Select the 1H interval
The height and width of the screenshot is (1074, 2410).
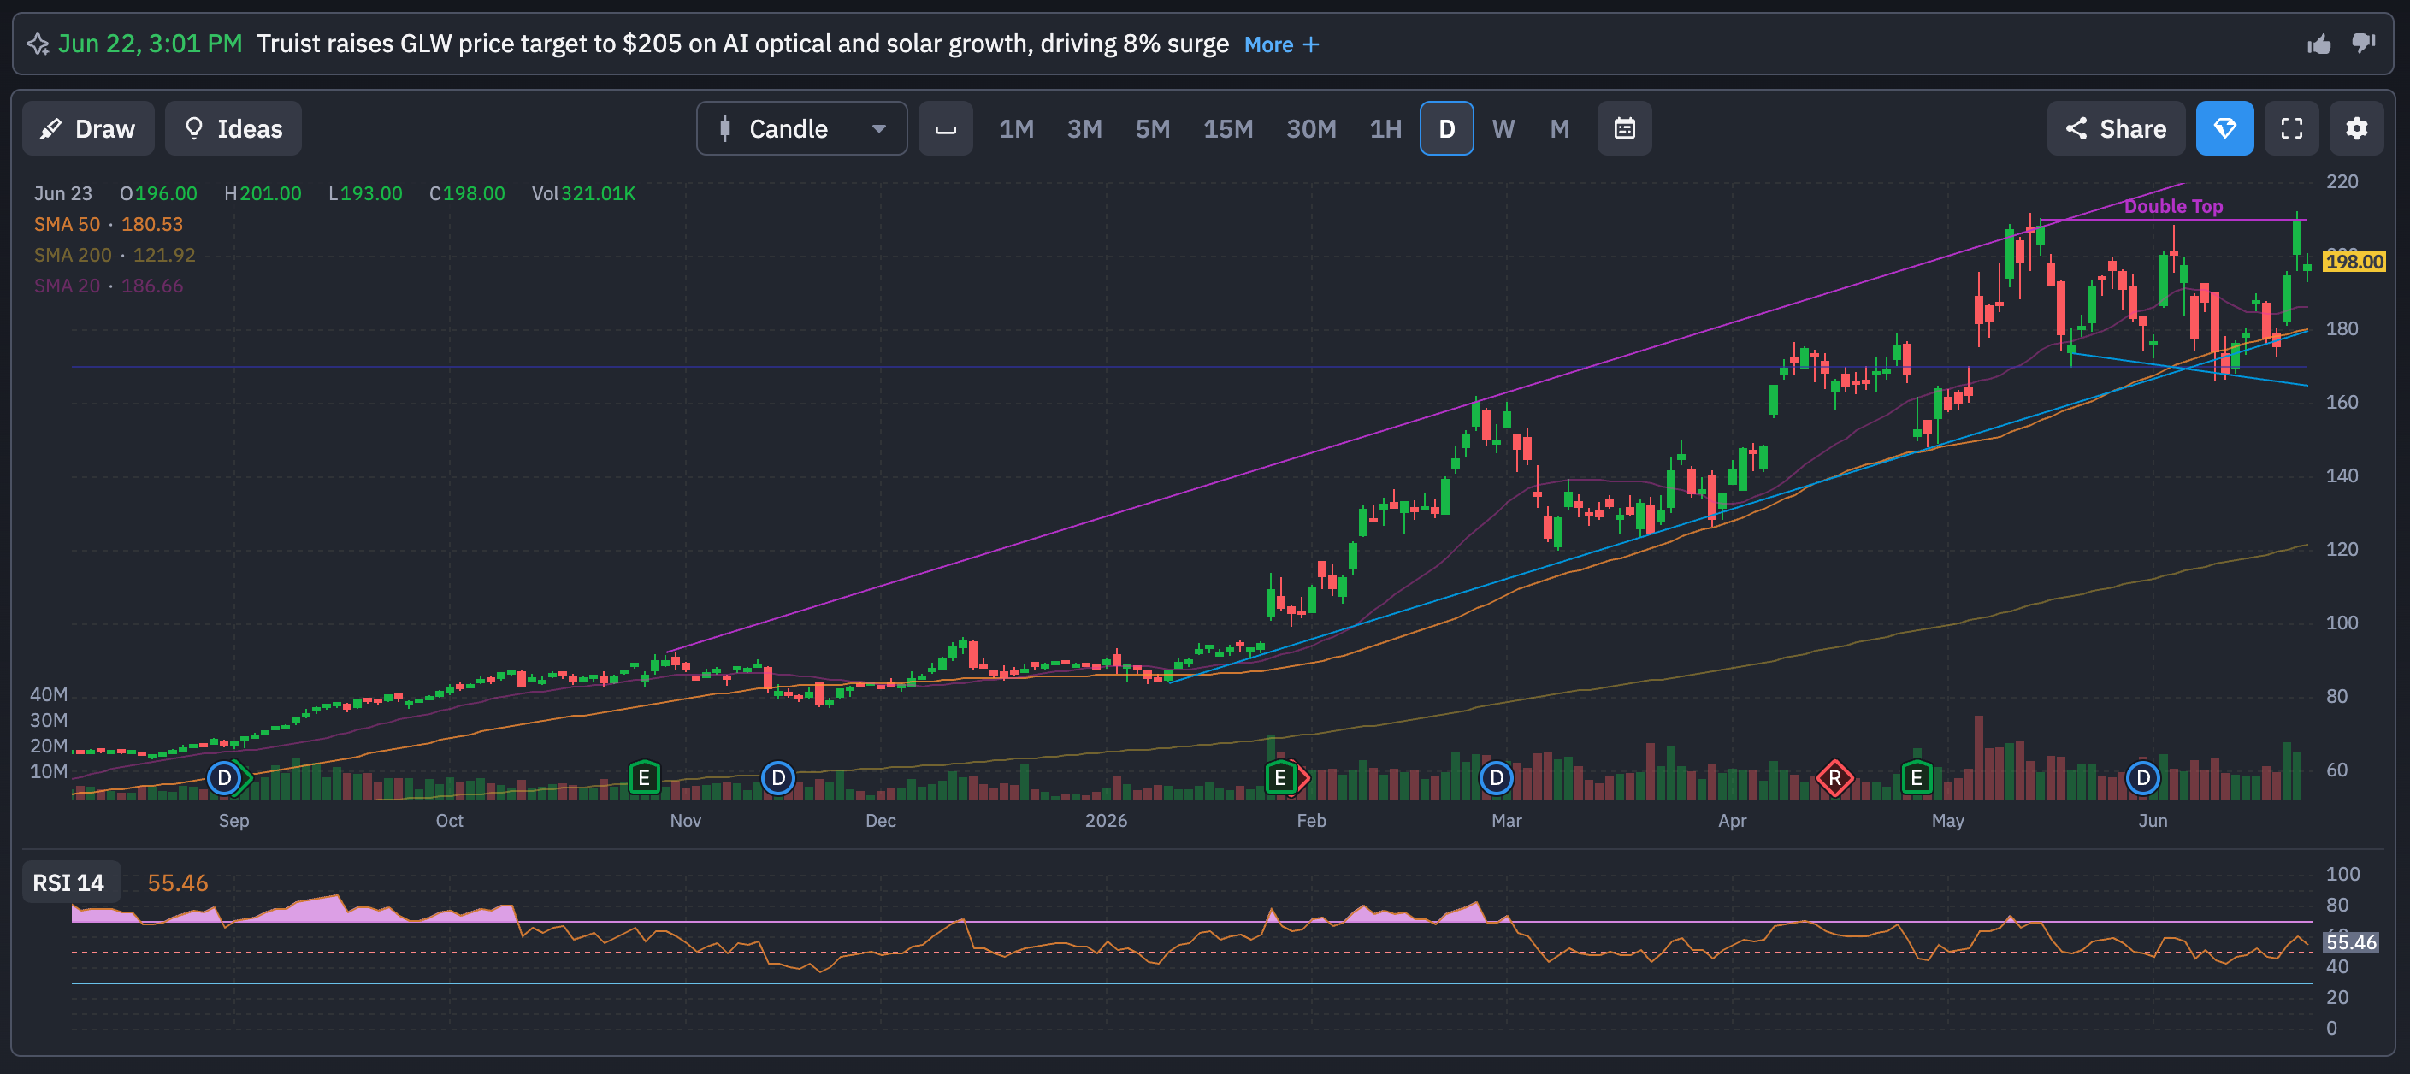point(1385,128)
